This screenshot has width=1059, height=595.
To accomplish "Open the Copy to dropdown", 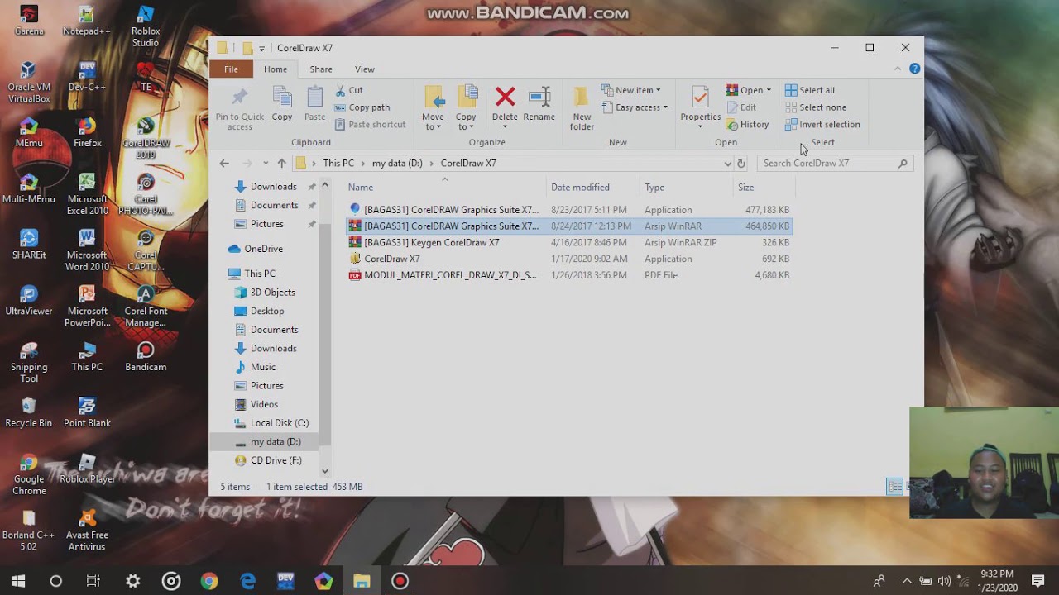I will [466, 108].
